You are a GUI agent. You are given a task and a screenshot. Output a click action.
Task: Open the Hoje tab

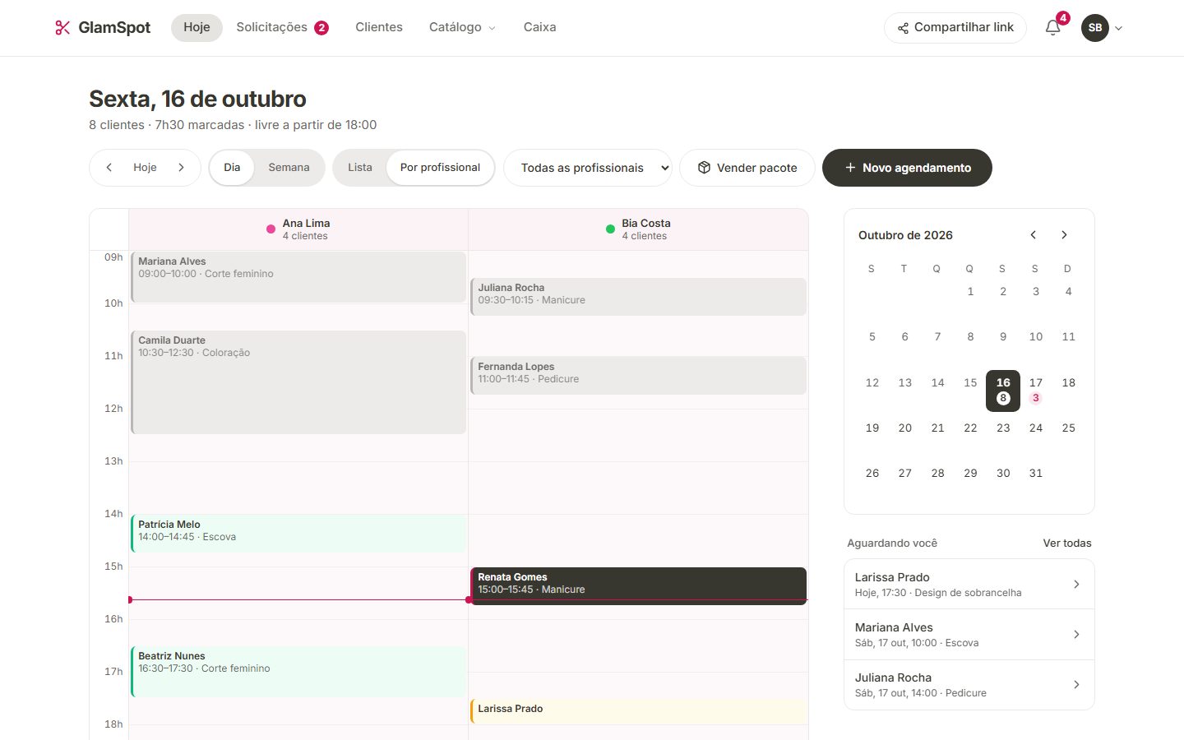click(x=197, y=28)
